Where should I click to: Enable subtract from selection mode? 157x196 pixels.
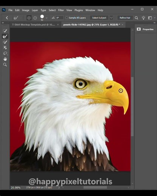click(x=35, y=18)
